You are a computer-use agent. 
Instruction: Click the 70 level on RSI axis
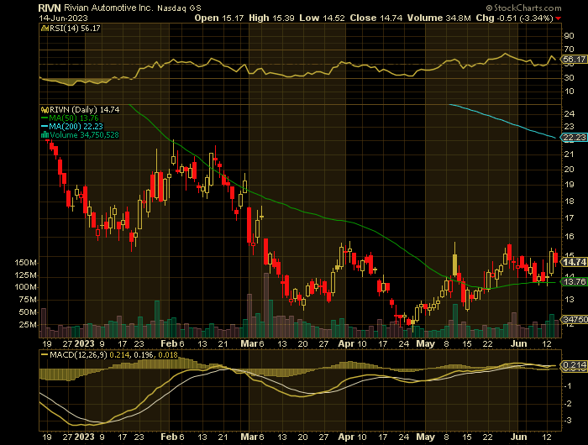[569, 50]
